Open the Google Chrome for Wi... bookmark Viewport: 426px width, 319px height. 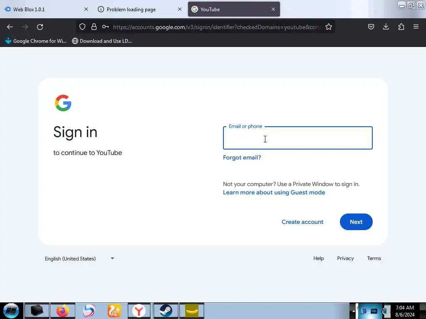tap(36, 41)
